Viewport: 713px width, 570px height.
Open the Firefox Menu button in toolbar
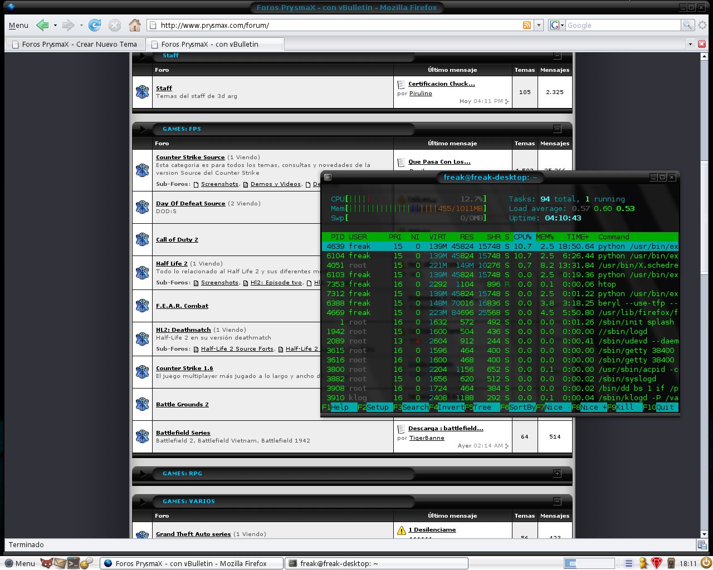coord(18,25)
